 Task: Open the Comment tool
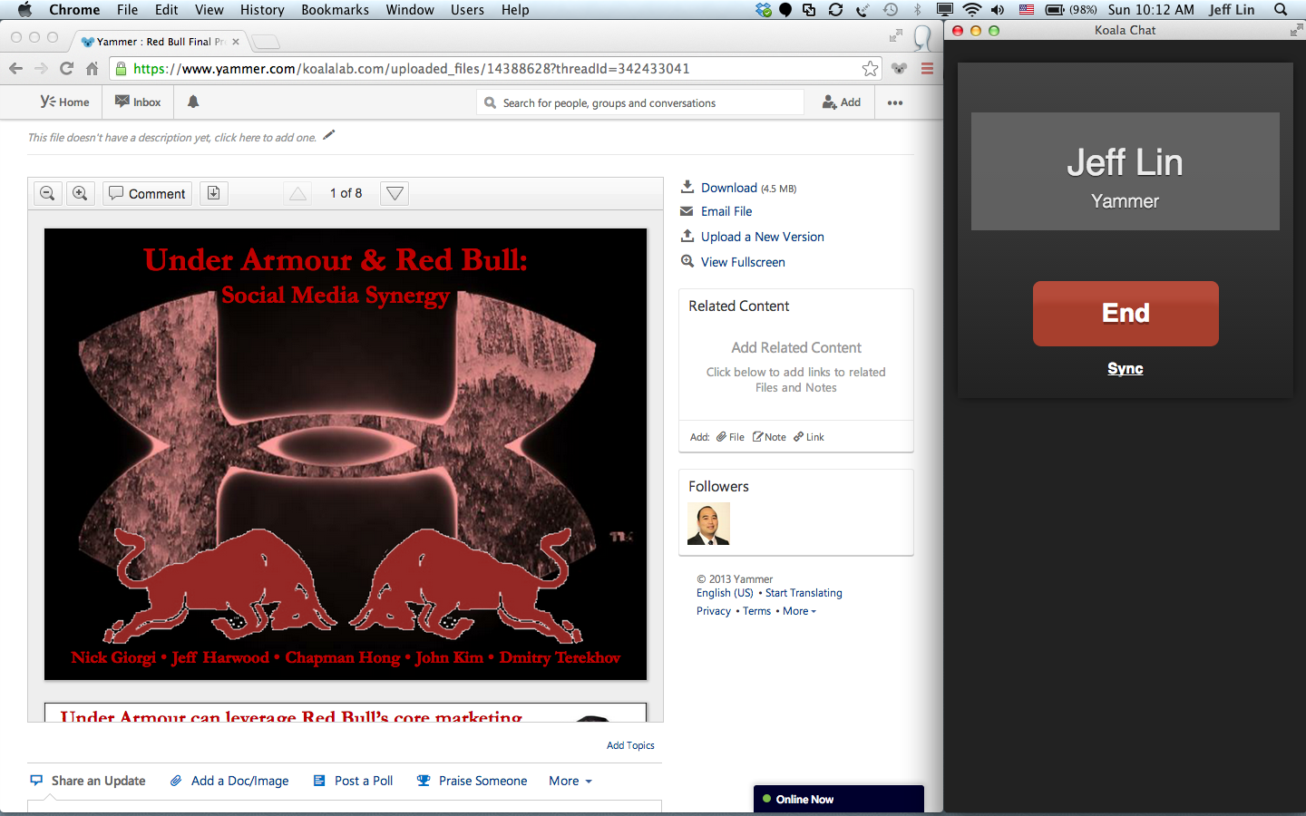pyautogui.click(x=147, y=193)
